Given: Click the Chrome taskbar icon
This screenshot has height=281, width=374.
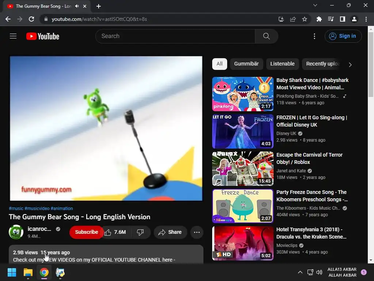Looking at the screenshot, I should (x=44, y=272).
